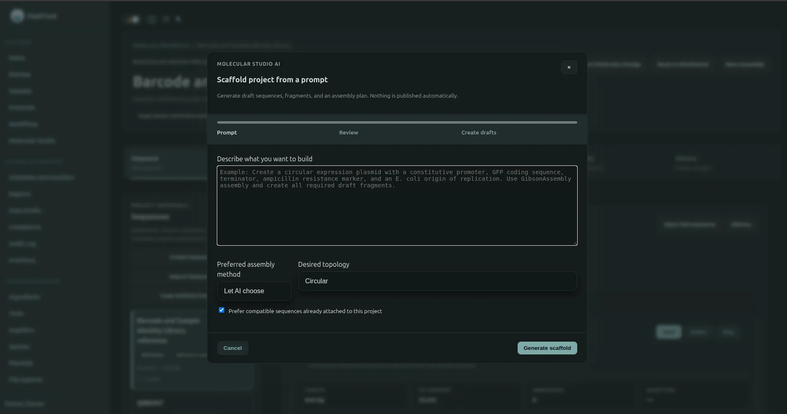Select the Prompt step
This screenshot has width=787, height=414.
227,133
